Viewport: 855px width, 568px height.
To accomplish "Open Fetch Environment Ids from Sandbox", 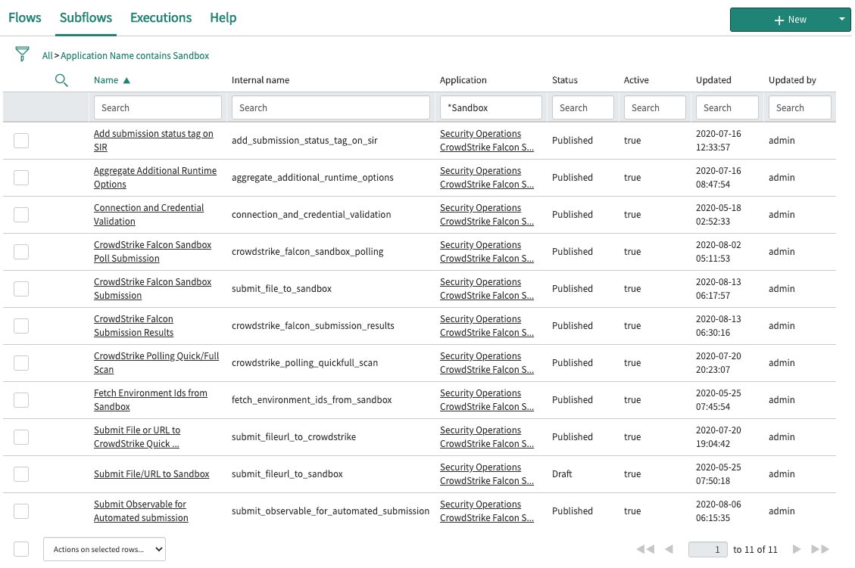I will pos(150,400).
